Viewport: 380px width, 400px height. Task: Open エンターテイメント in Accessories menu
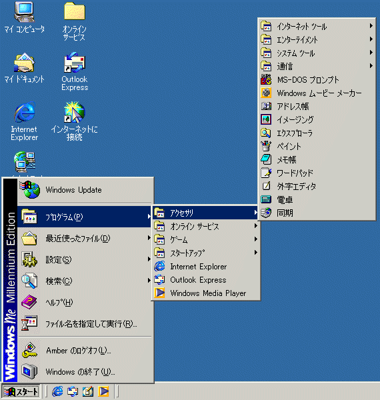(317, 39)
